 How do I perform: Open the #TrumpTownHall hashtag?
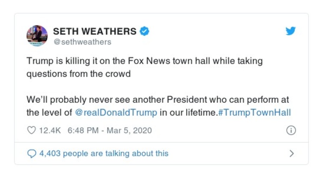click(254, 113)
